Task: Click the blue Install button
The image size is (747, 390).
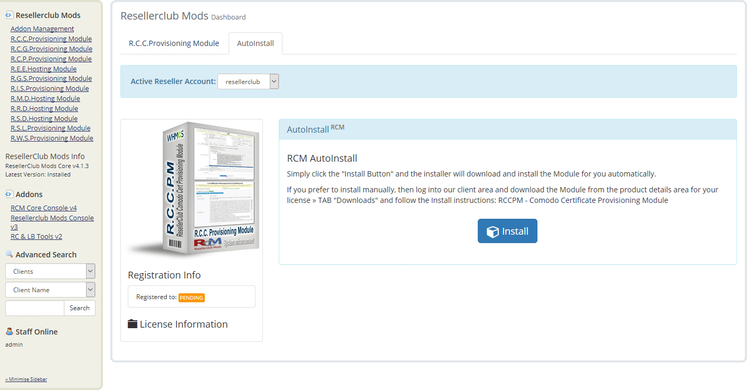Action: [x=507, y=231]
